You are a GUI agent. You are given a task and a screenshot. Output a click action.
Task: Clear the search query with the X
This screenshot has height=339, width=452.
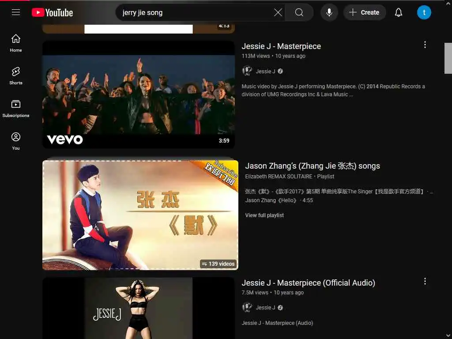pyautogui.click(x=278, y=12)
